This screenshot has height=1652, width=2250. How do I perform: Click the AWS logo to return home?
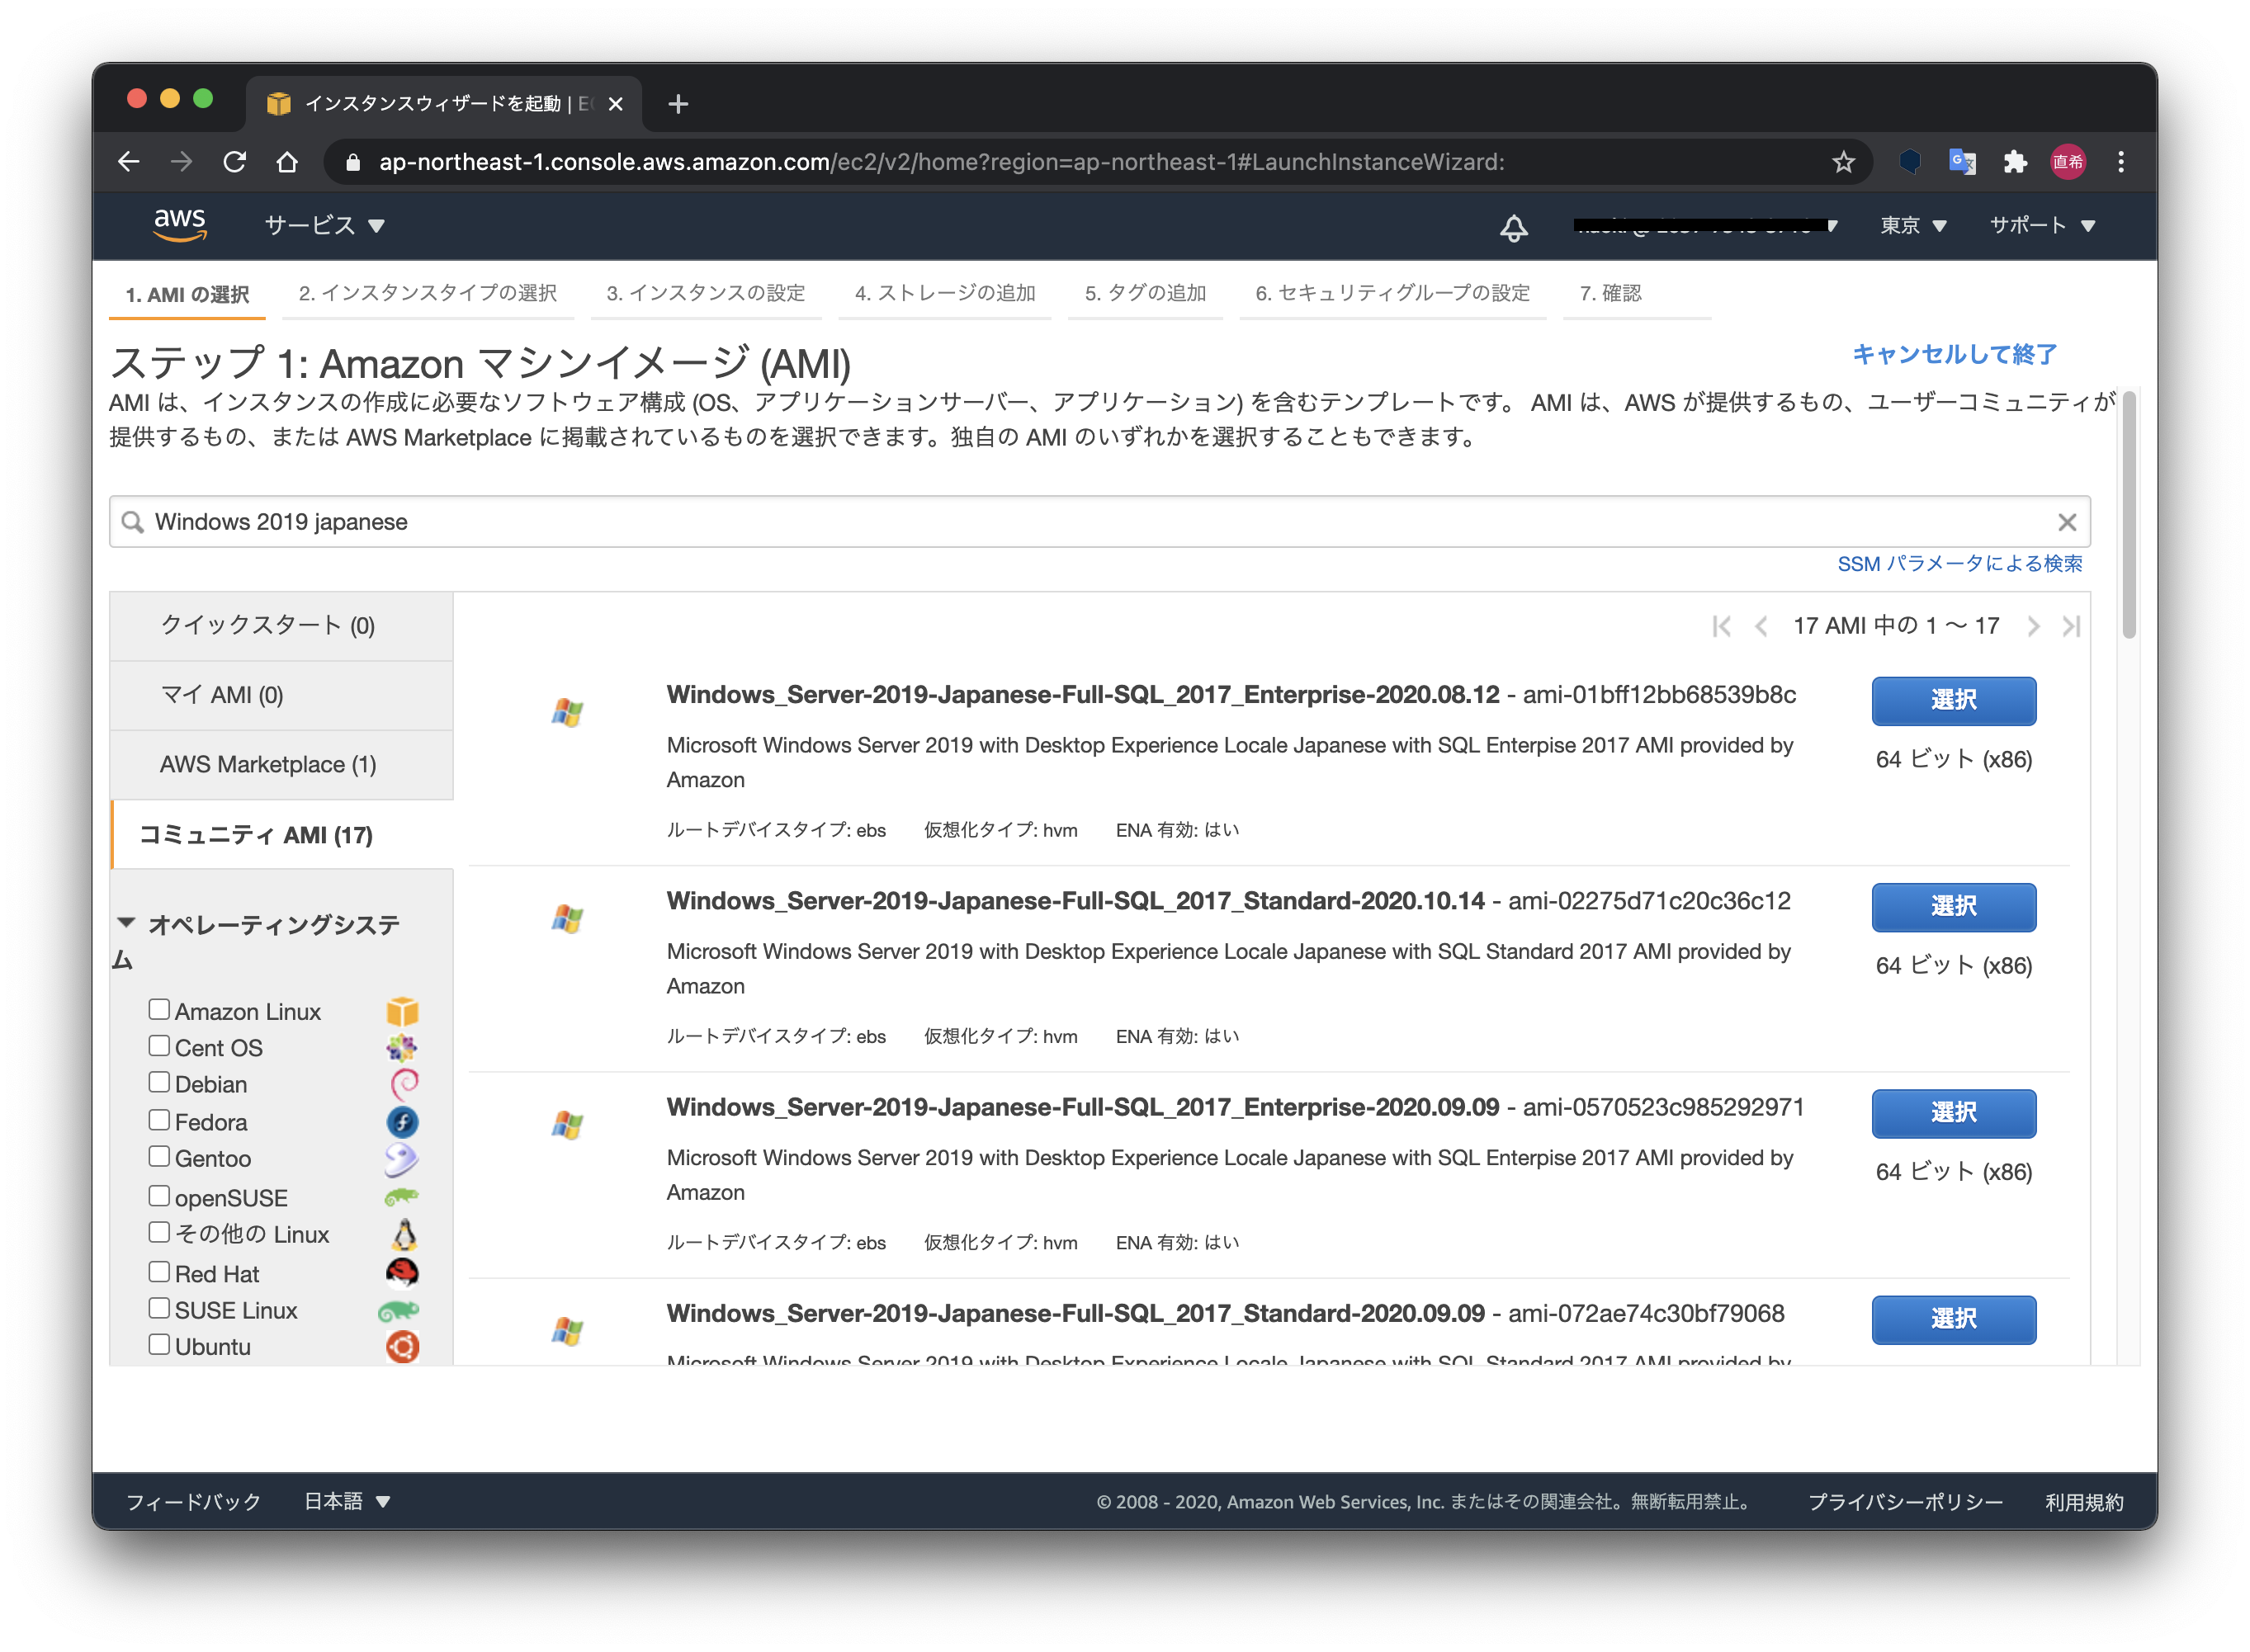(180, 225)
